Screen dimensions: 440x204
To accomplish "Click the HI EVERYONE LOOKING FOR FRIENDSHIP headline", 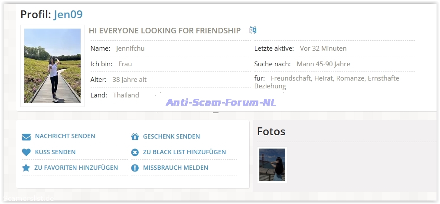I will tap(164, 30).
